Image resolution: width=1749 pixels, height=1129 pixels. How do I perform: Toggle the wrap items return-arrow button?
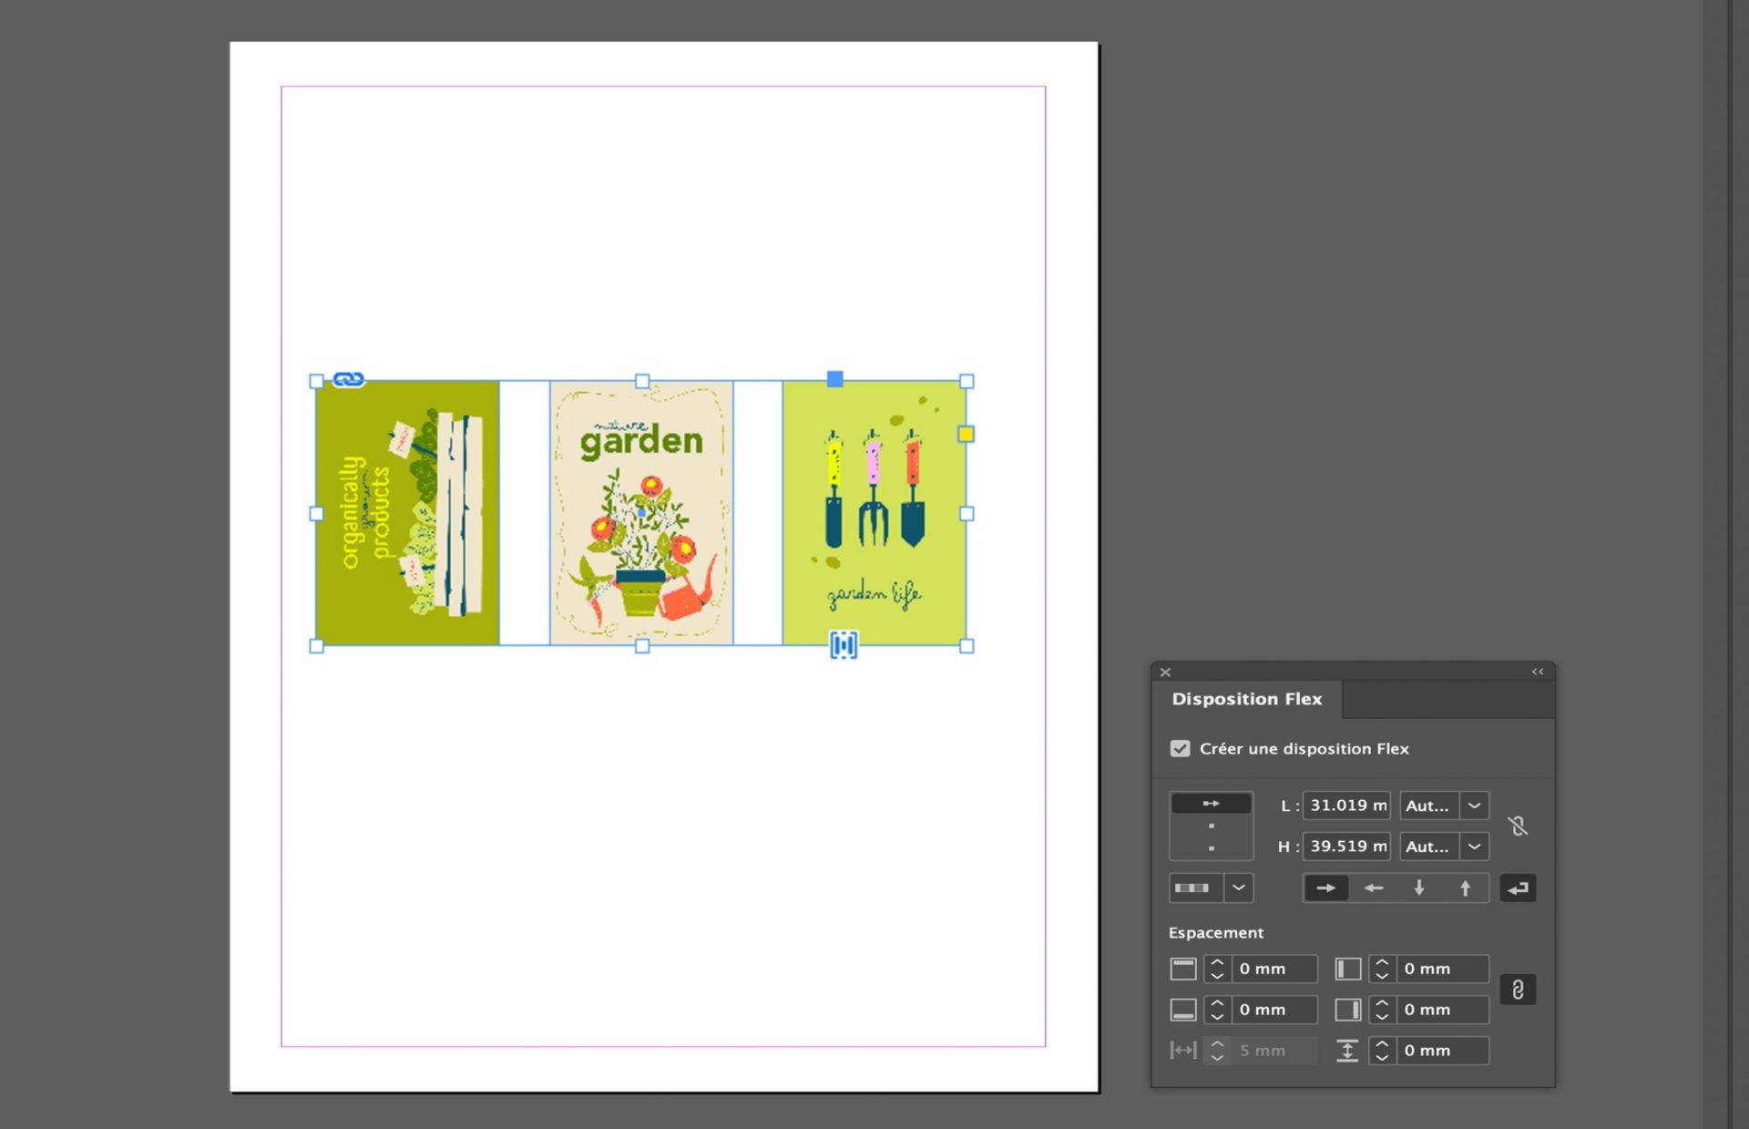coord(1518,888)
